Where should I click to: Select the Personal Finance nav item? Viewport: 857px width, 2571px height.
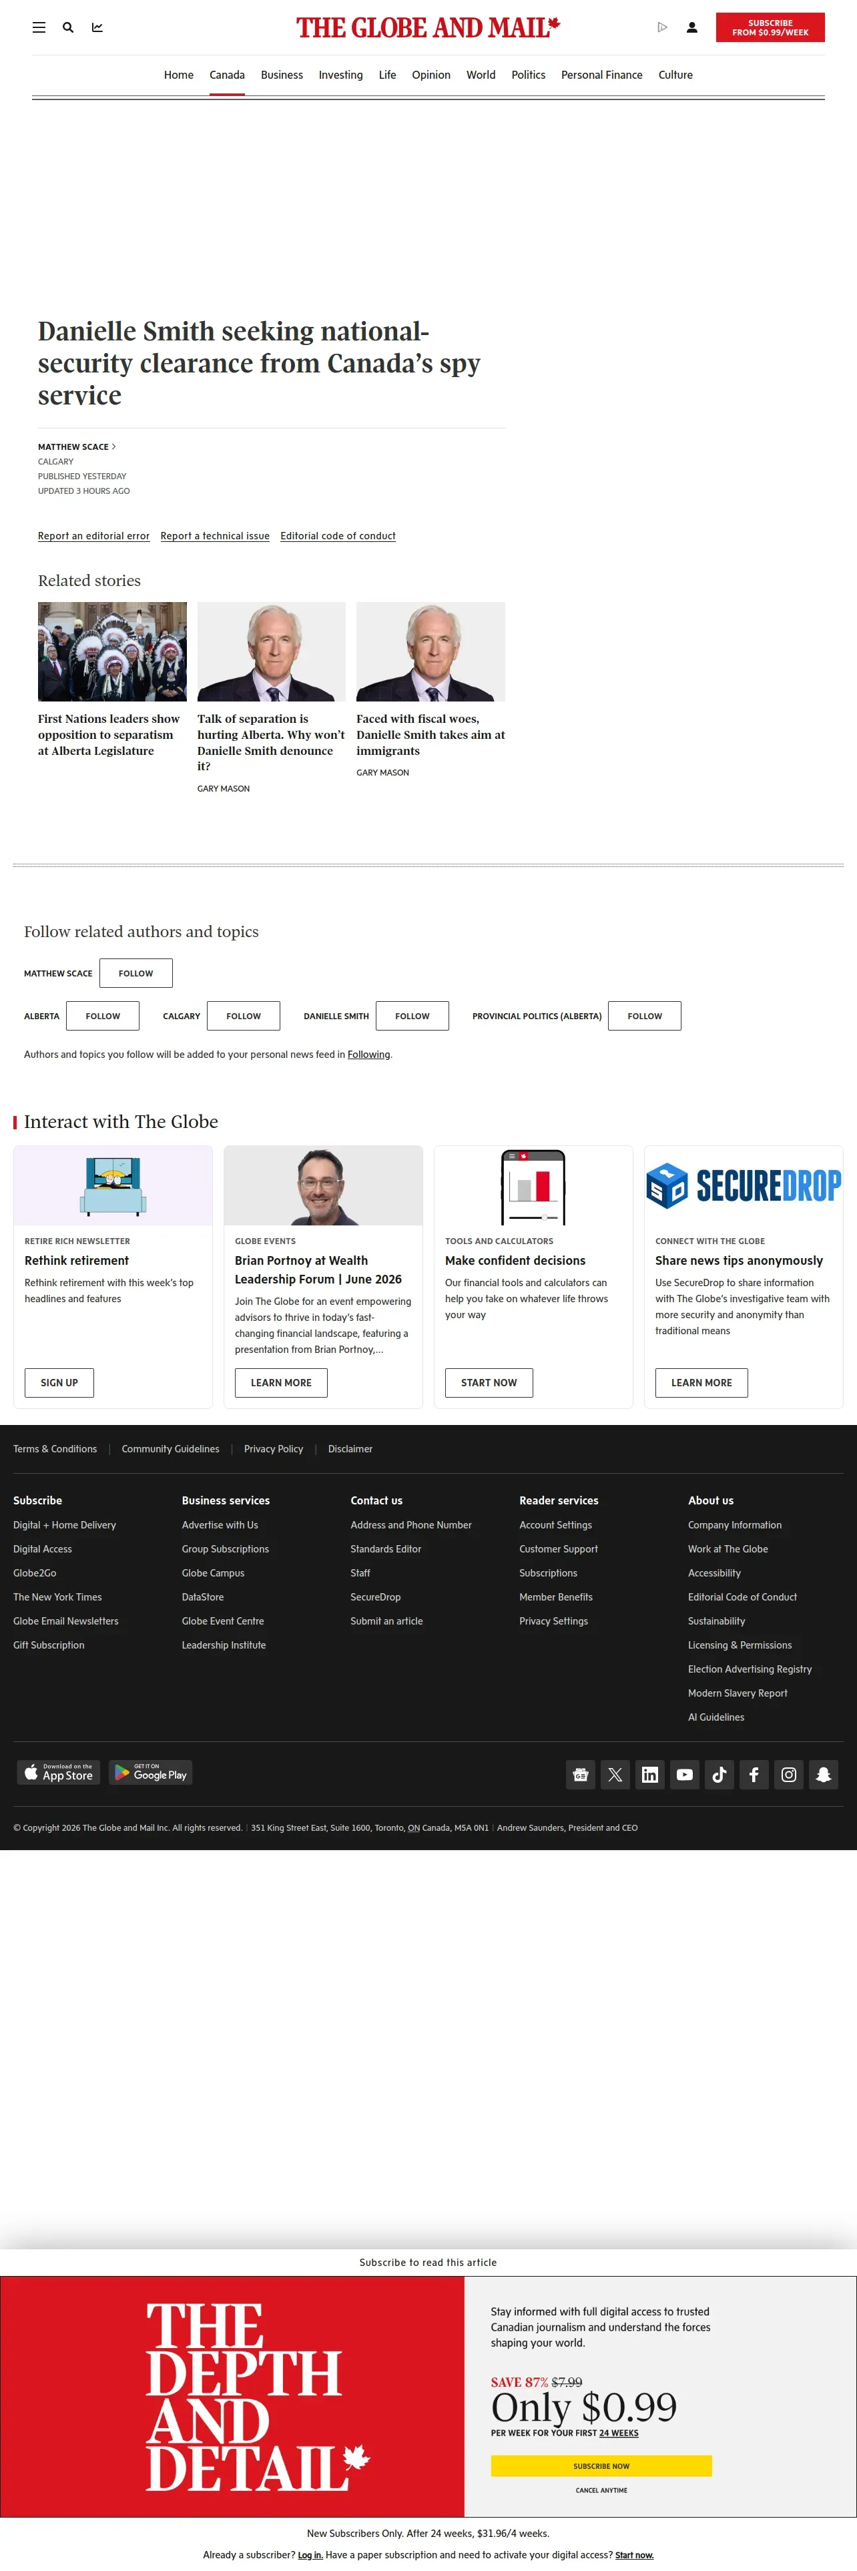[x=601, y=75]
